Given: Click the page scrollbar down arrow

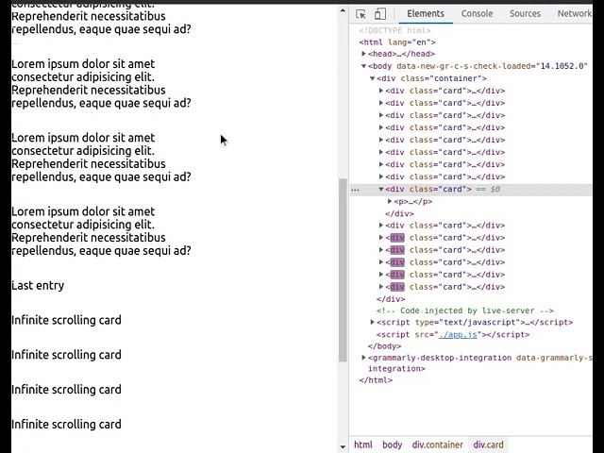Looking at the screenshot, I should tap(343, 446).
